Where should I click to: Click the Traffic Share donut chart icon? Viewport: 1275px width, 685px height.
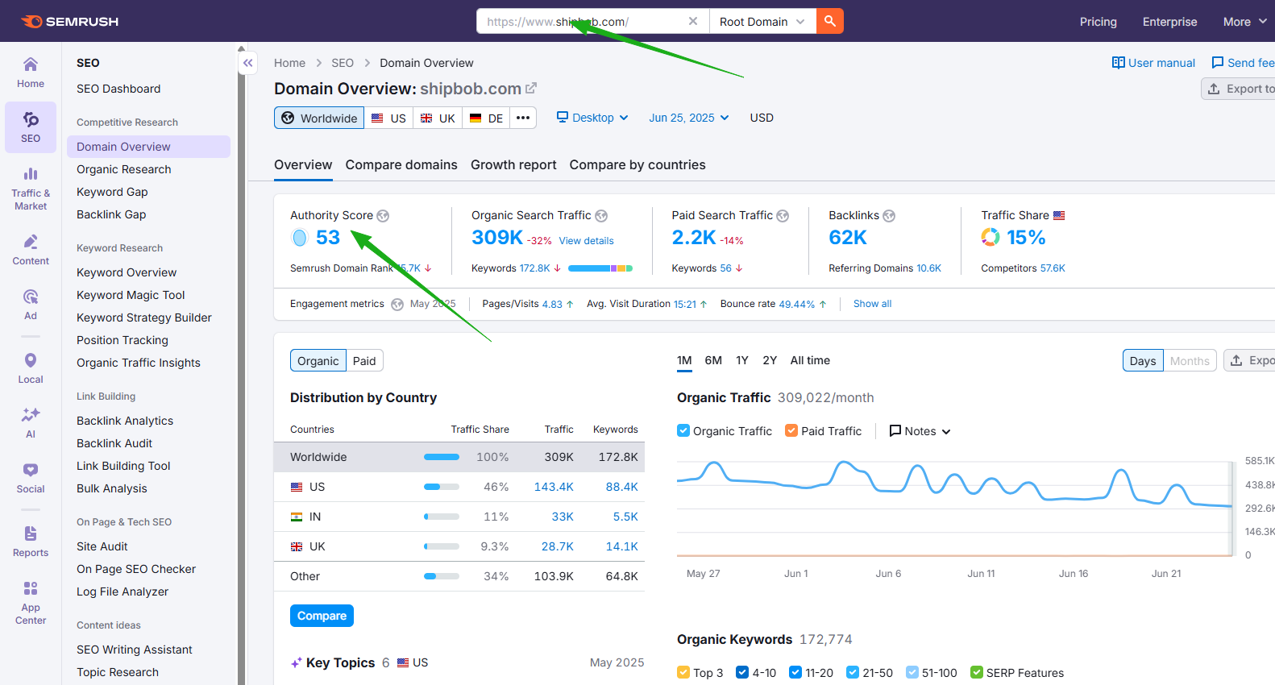point(991,237)
